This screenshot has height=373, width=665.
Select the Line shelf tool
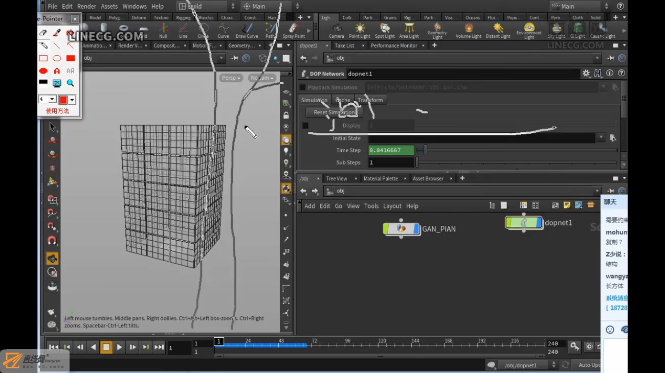(183, 30)
